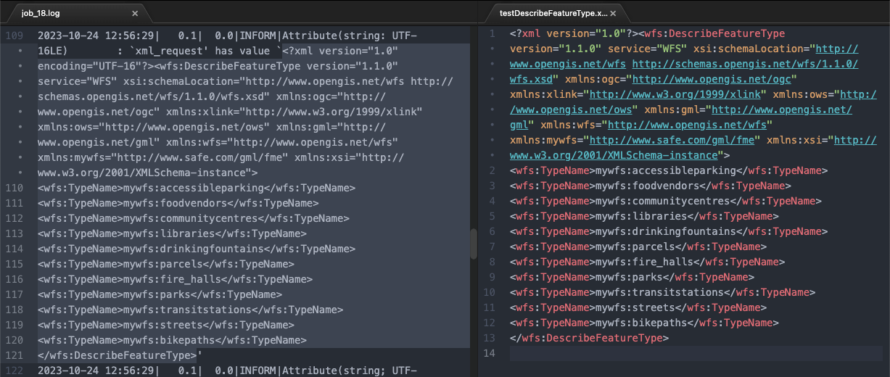890x377 pixels.
Task: Click bikepaths line in the log pane
Action: point(172,340)
